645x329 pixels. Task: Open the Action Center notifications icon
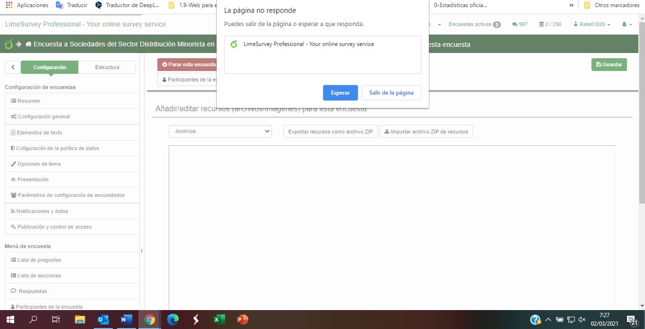[631, 320]
